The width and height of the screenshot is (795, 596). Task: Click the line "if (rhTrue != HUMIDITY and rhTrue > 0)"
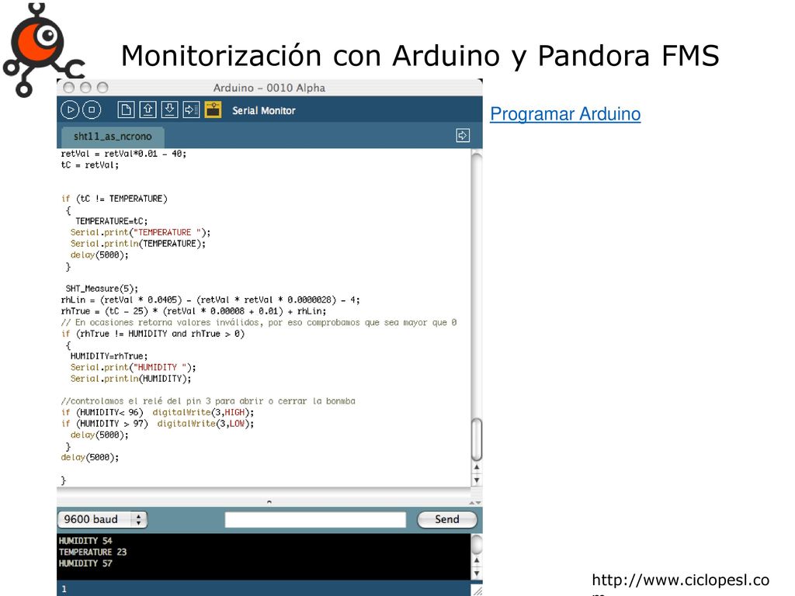tap(153, 334)
